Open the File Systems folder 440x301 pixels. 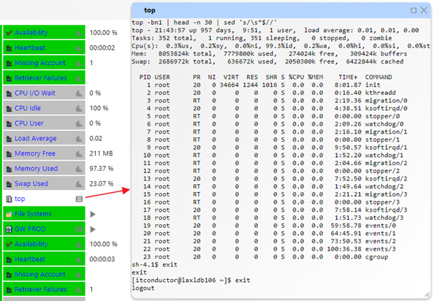coord(33,214)
